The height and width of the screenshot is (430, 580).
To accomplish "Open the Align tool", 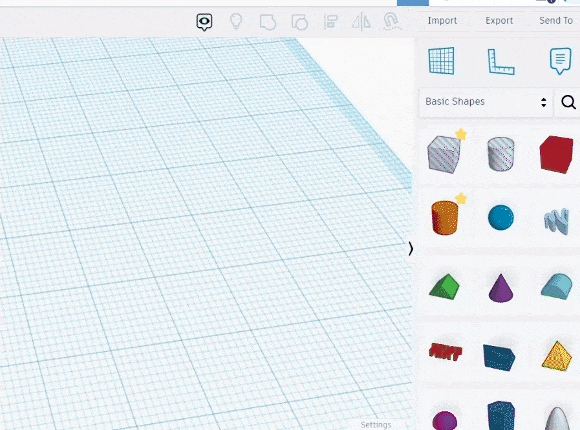I will [330, 21].
